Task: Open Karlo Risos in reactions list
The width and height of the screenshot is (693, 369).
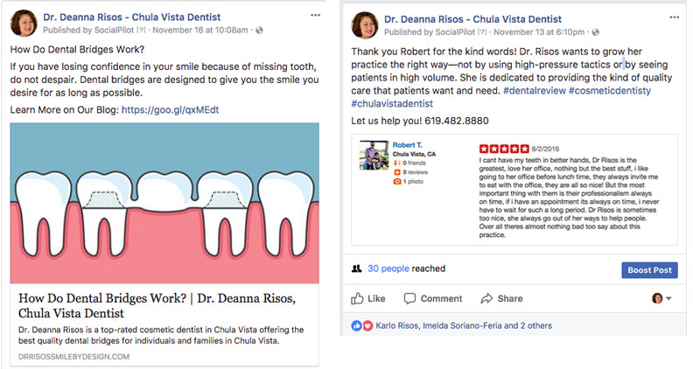Action: click(x=397, y=325)
